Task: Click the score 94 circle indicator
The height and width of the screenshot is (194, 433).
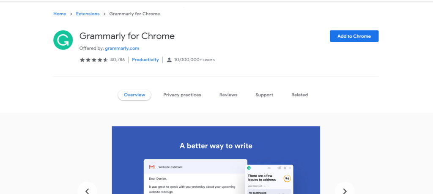Action: click(287, 178)
